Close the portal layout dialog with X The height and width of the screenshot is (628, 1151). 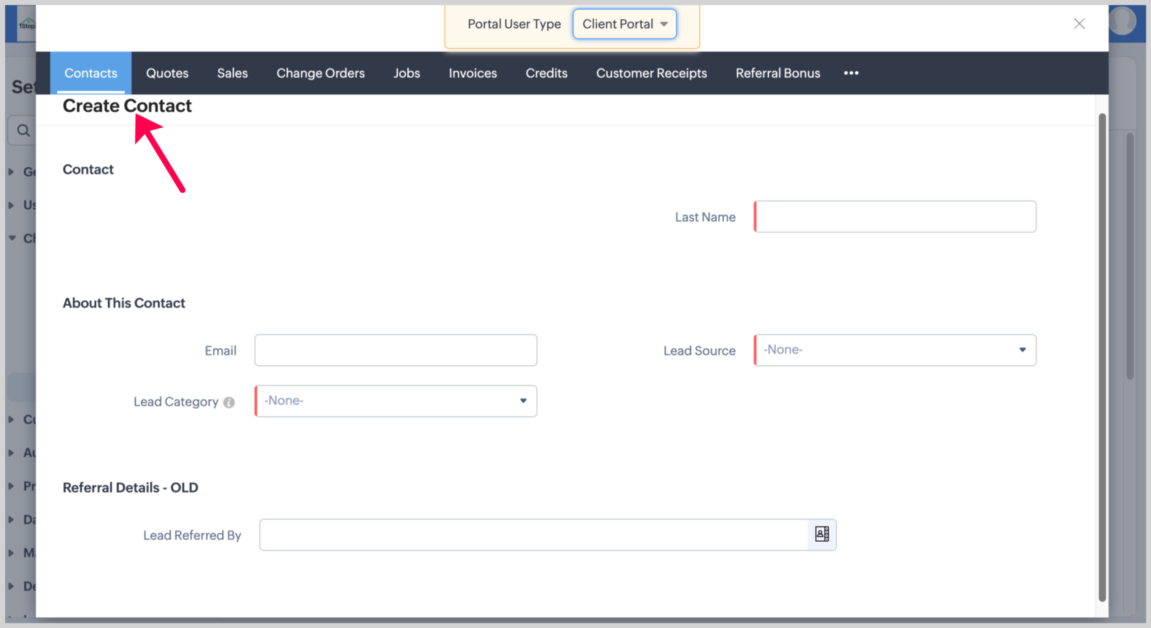[x=1079, y=24]
